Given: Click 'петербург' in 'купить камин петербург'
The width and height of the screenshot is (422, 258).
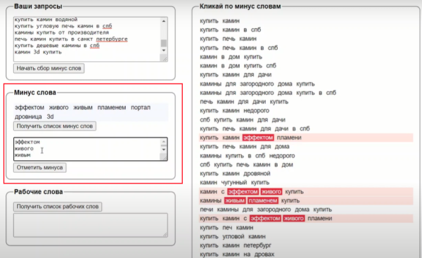Looking at the screenshot, I should click(x=257, y=245).
